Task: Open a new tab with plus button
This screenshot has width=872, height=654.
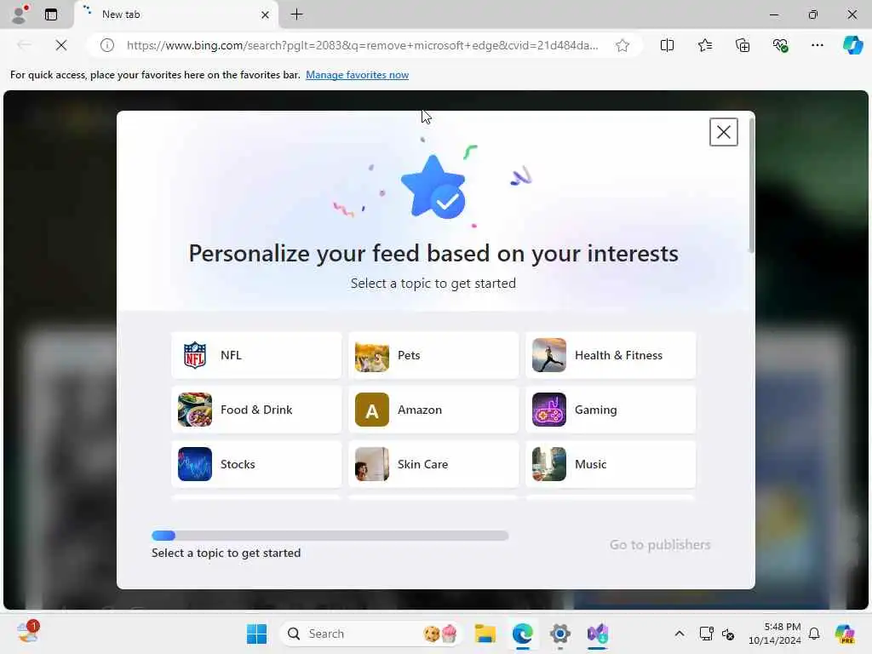Action: point(297,14)
